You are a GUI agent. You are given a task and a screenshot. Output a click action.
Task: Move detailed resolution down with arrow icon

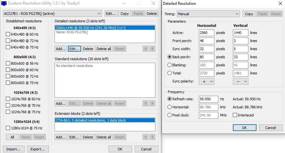[152, 49]
